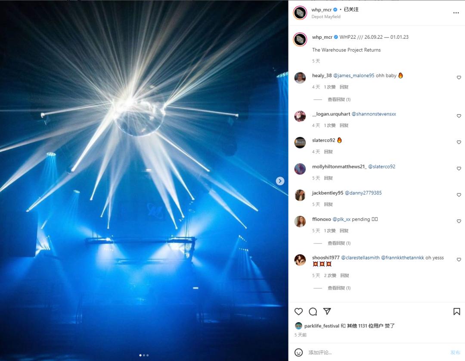The width and height of the screenshot is (465, 361).
Task: Open emoji picker smiley icon
Action: click(299, 352)
